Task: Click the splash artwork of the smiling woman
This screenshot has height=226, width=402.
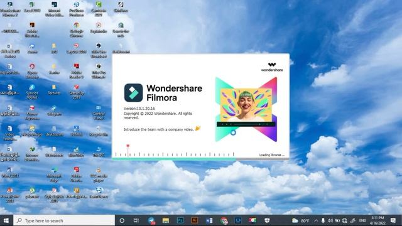Action: [246, 105]
